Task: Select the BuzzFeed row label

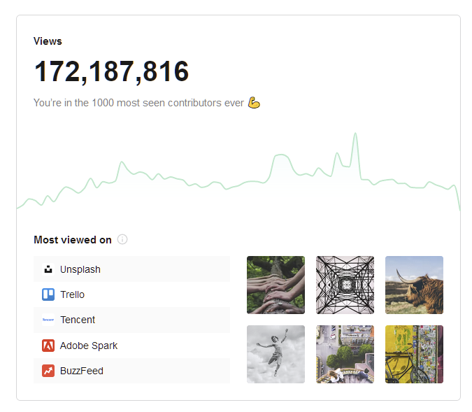Action: pos(82,371)
